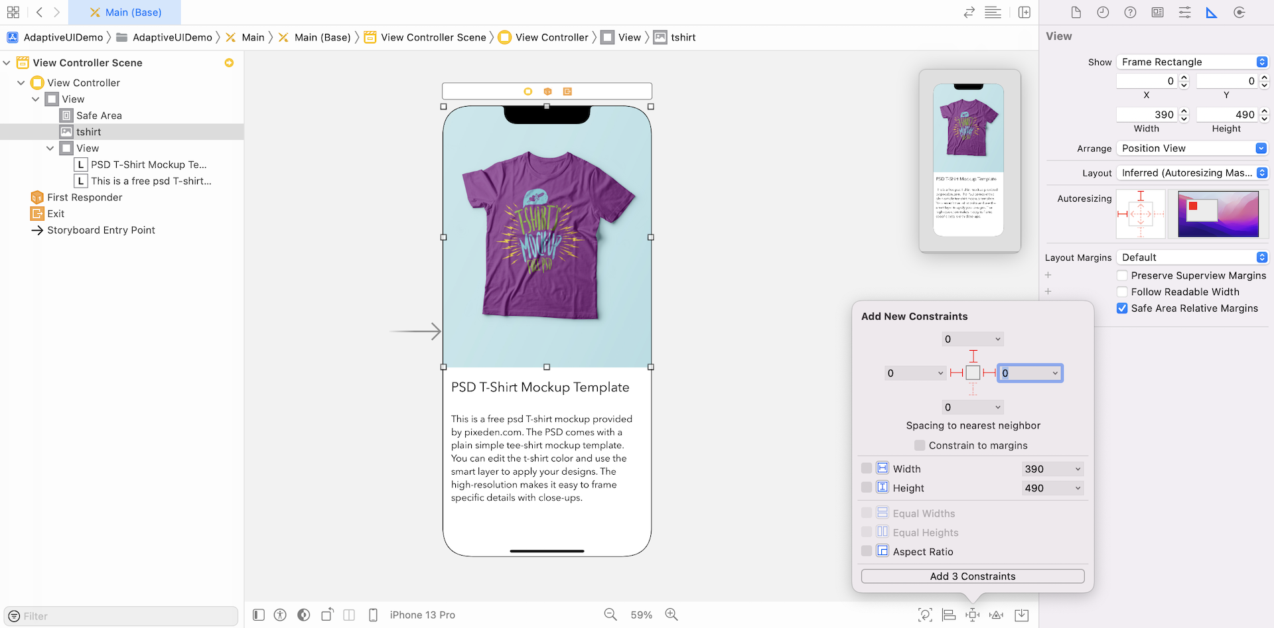
Task: Check the Aspect Ratio constraint
Action: pyautogui.click(x=867, y=551)
